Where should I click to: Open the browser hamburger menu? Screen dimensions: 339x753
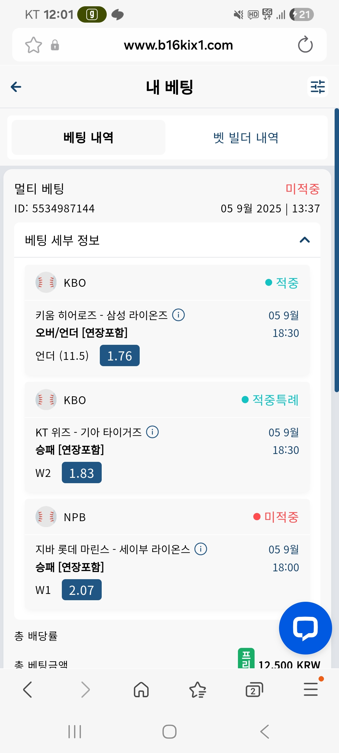(311, 689)
